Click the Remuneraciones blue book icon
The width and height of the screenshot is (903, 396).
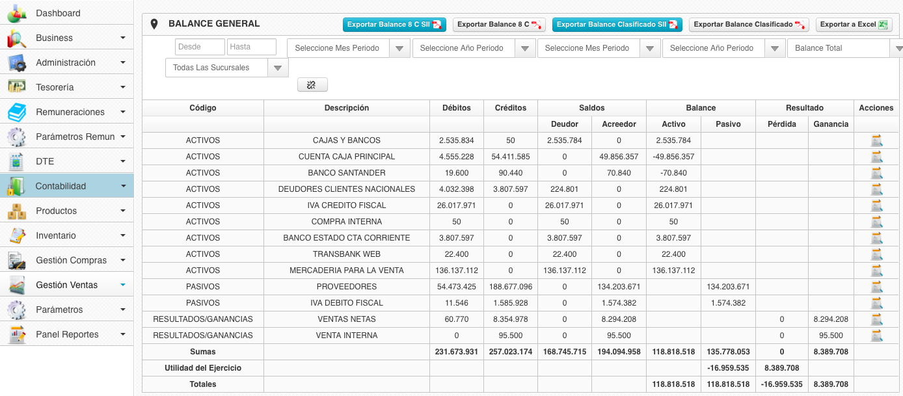point(16,112)
